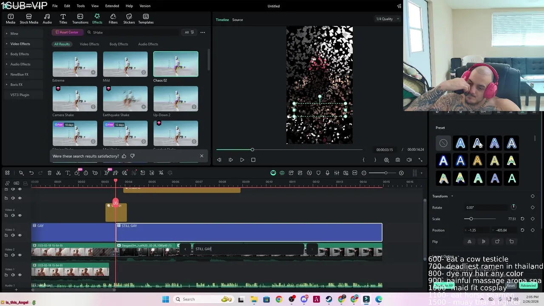
Task: Click the timeline layout grid icon
Action: click(x=7, y=173)
